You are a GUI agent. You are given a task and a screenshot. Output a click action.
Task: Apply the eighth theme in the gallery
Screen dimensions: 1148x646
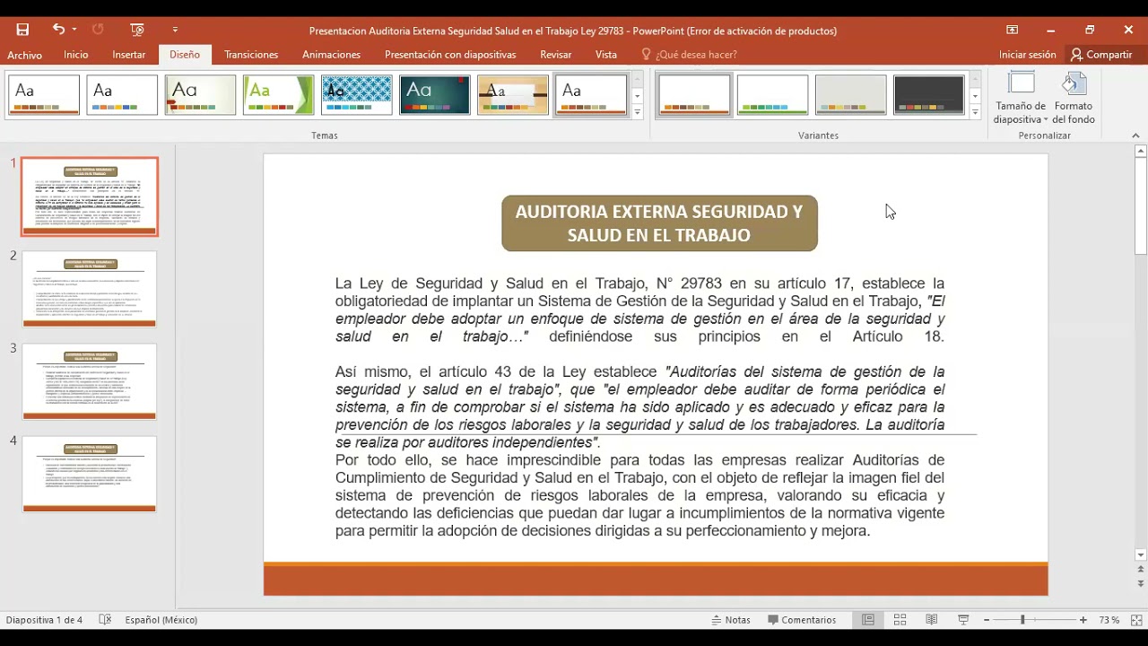590,95
